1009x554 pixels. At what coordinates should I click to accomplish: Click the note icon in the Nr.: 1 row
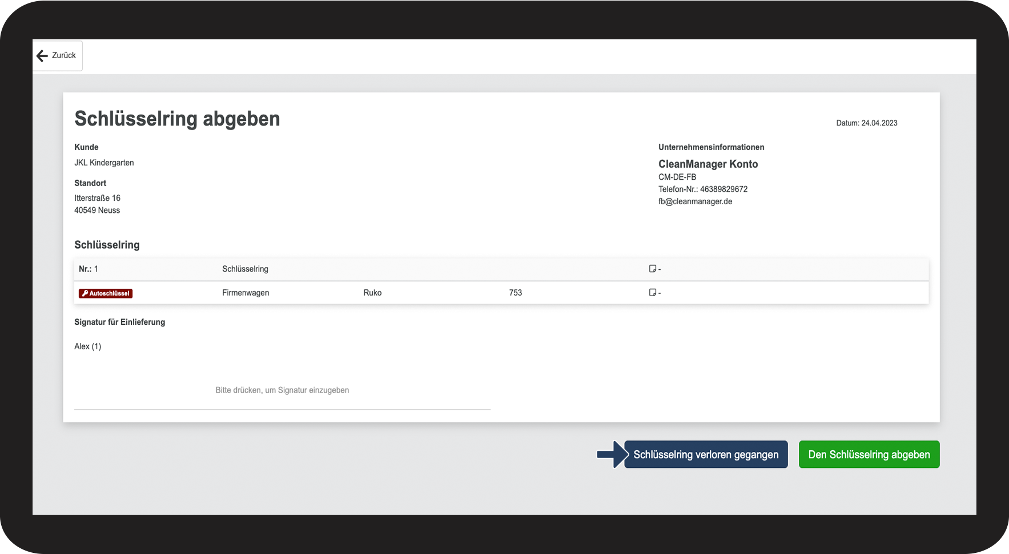[653, 269]
